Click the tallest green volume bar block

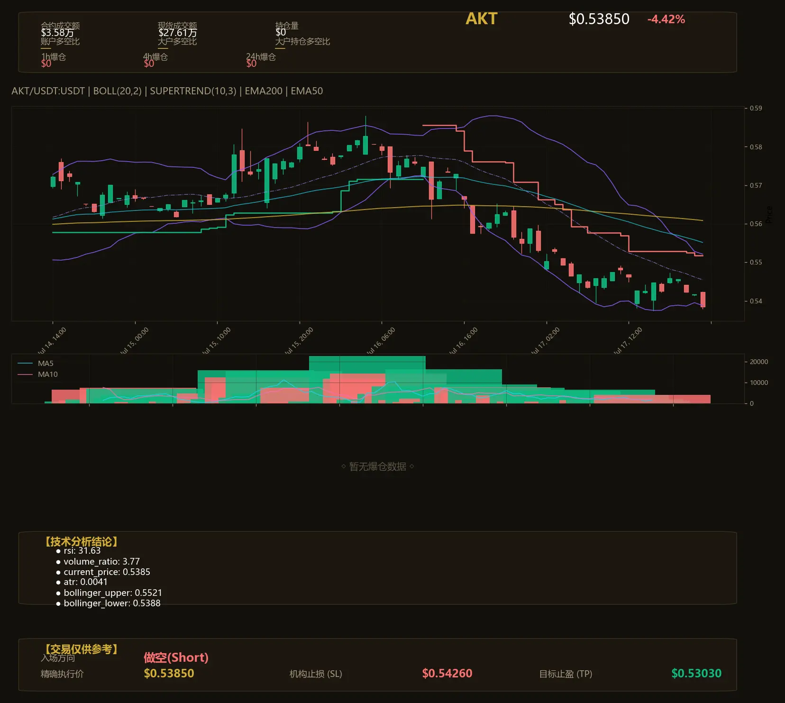point(367,379)
